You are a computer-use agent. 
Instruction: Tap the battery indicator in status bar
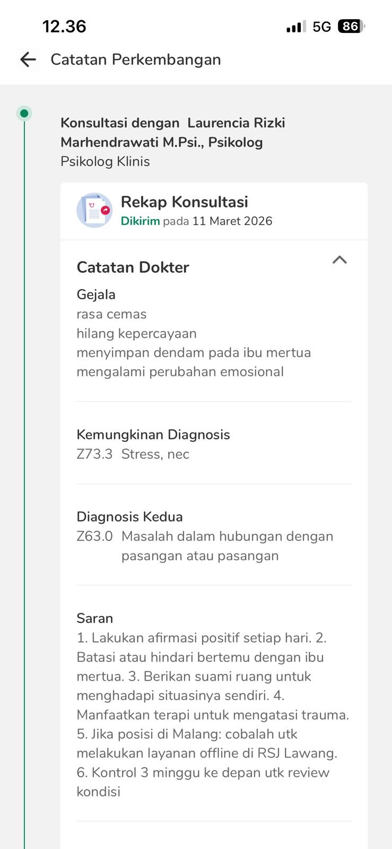(351, 27)
